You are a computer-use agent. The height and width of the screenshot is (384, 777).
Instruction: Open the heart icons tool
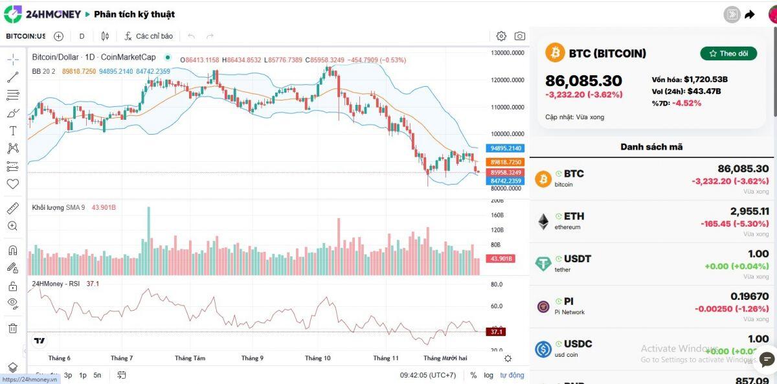click(12, 184)
